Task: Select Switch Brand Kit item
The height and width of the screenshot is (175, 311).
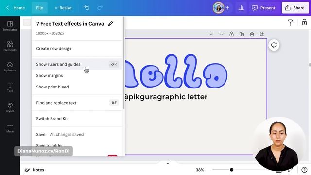Action: click(x=77, y=119)
